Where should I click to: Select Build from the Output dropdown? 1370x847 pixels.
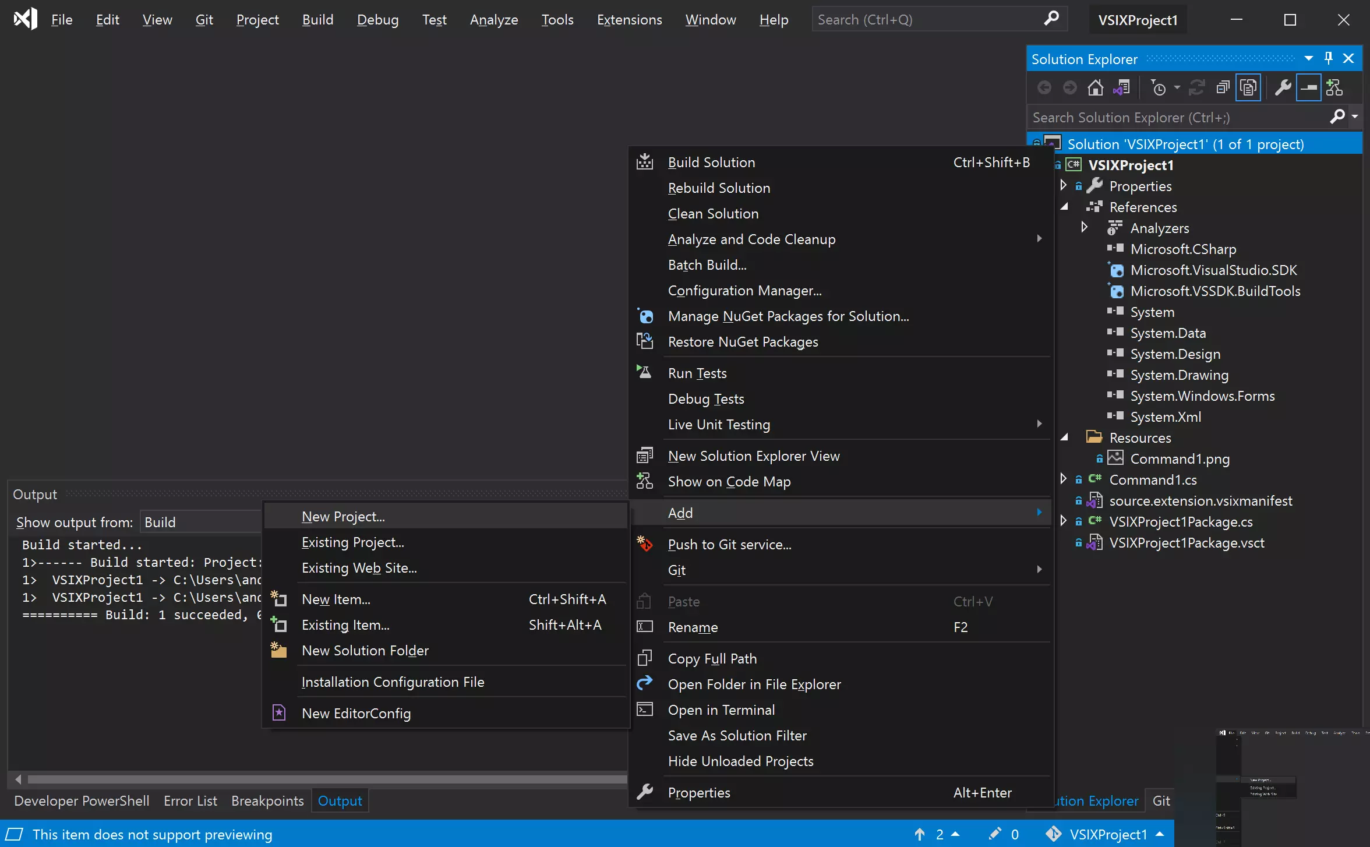tap(196, 522)
